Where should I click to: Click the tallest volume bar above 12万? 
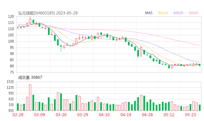[x=30, y=98]
